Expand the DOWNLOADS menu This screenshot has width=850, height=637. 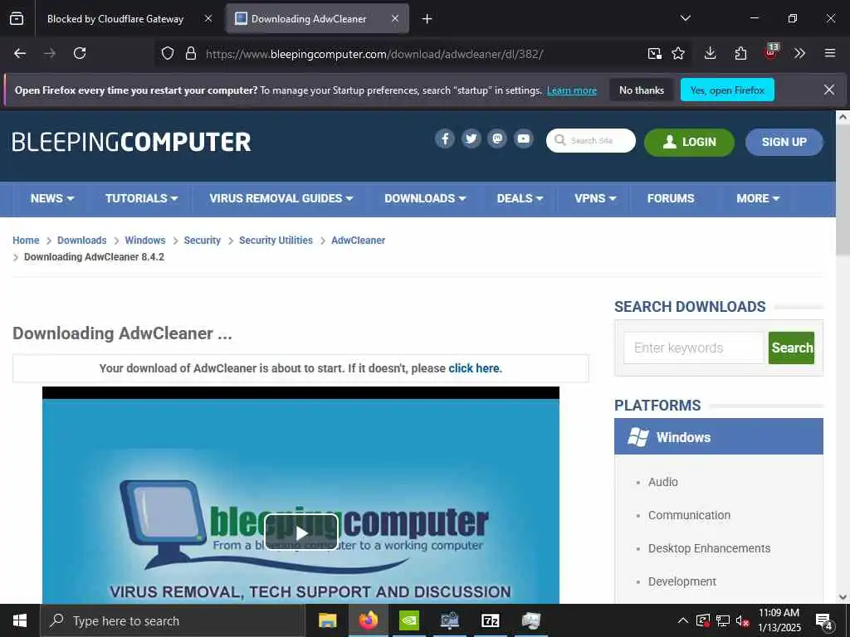[425, 199]
